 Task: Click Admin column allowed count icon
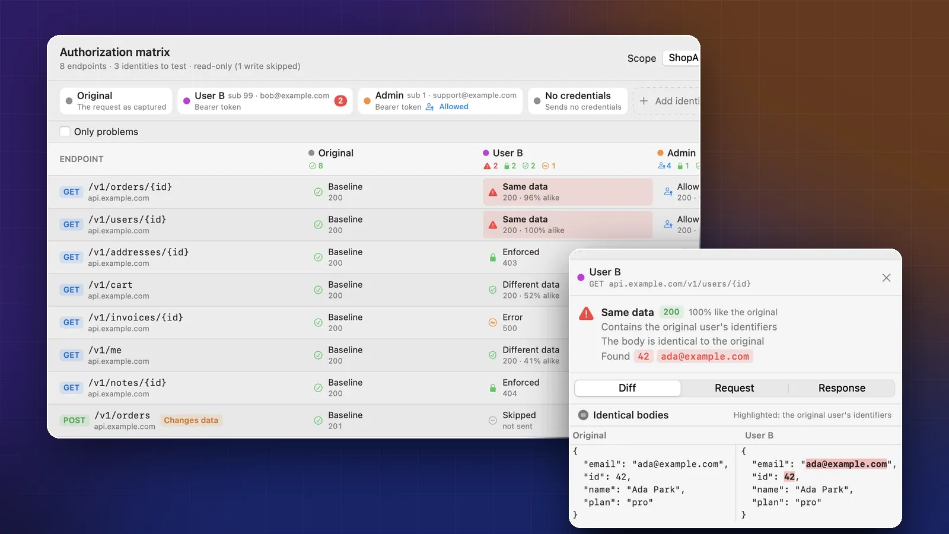coord(661,166)
